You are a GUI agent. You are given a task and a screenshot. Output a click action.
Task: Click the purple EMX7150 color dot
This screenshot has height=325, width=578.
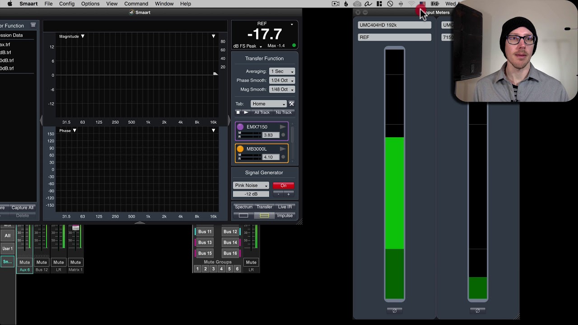tap(240, 127)
